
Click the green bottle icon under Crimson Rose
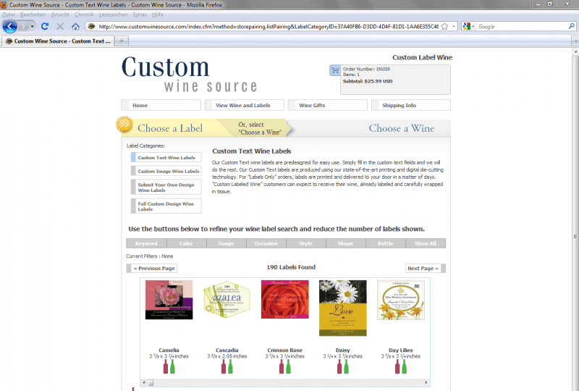coord(288,366)
